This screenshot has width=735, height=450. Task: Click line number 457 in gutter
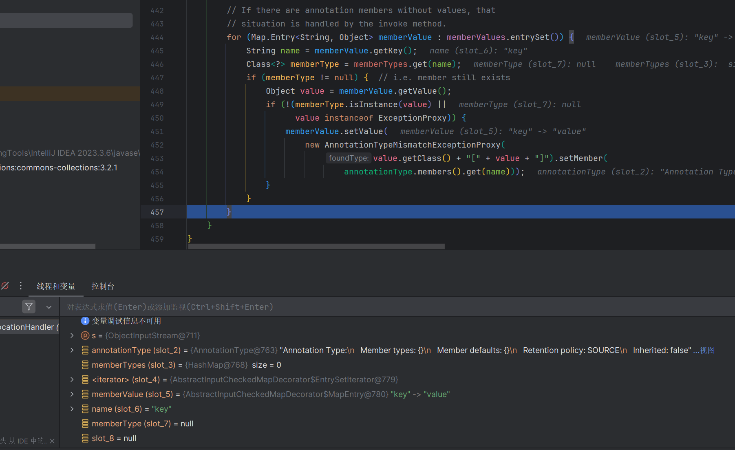point(157,212)
